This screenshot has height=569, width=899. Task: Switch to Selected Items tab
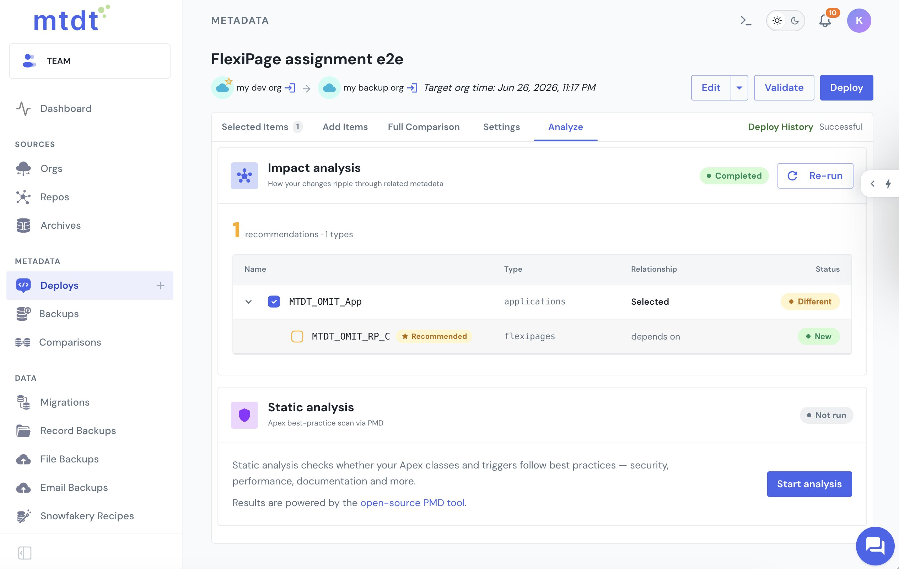[262, 127]
